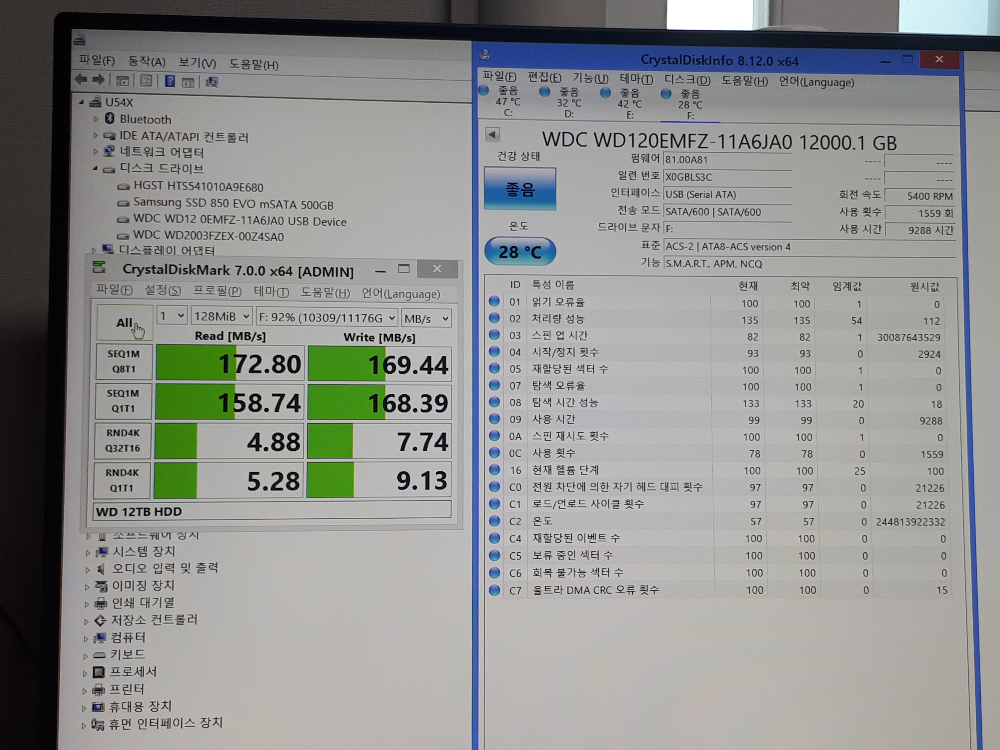Open Device Manager 파일(F) menu

pos(97,60)
